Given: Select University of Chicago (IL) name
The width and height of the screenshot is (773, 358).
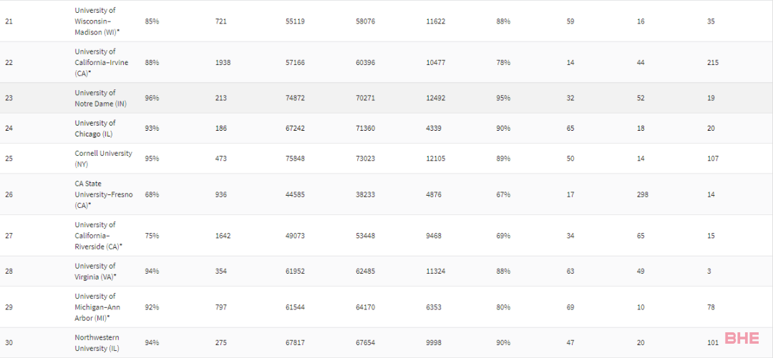Looking at the screenshot, I should coord(96,128).
